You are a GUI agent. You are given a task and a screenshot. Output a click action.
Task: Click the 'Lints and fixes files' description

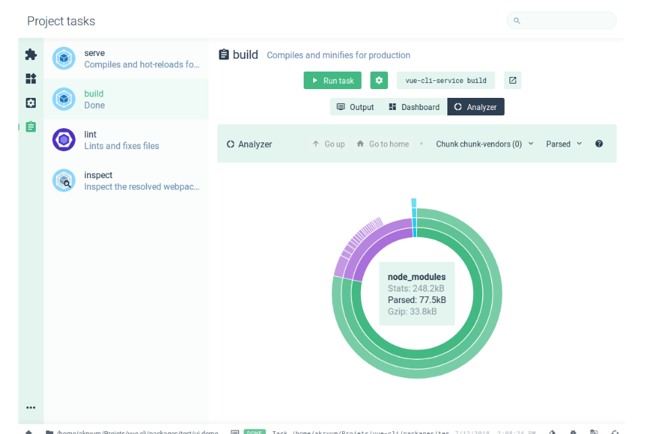[x=121, y=146]
